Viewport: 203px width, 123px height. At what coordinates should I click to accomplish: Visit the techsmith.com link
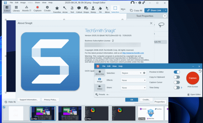point(133,53)
